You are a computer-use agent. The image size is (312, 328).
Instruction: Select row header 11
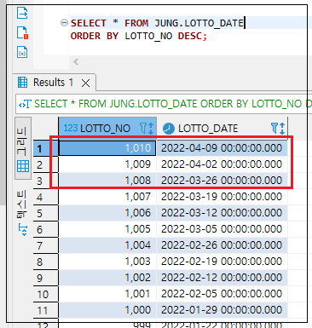point(45,310)
